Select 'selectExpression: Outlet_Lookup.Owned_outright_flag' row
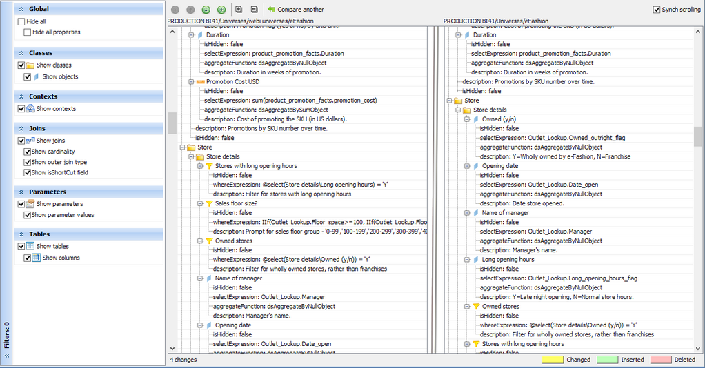The image size is (705, 368). [x=552, y=138]
